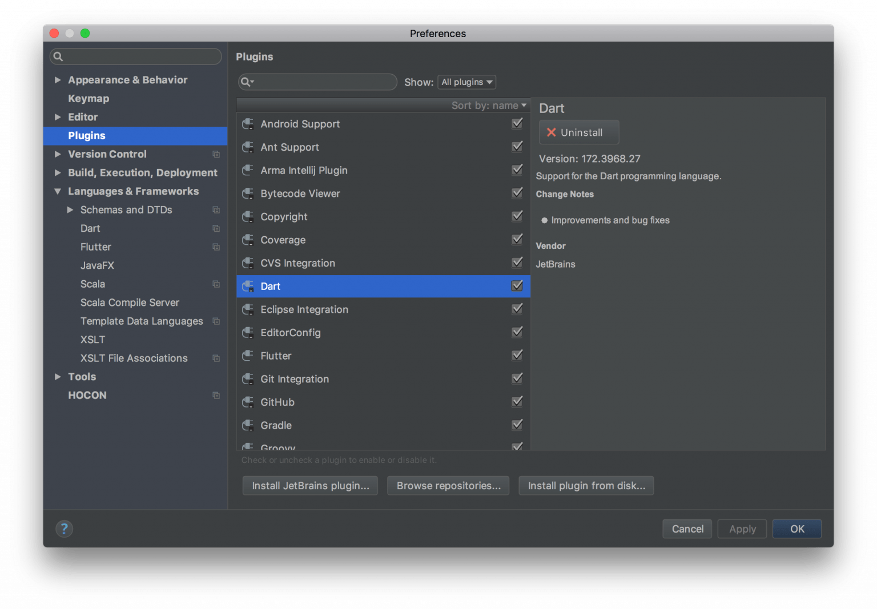Viewport: 877px width, 609px height.
Task: Toggle the Eclipse Integration checkbox
Action: point(517,309)
